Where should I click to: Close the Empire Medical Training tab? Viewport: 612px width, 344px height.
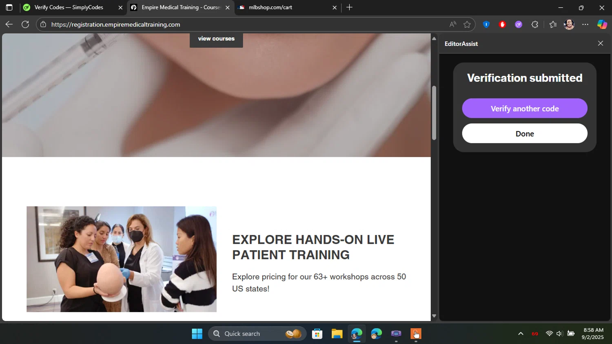tap(228, 7)
